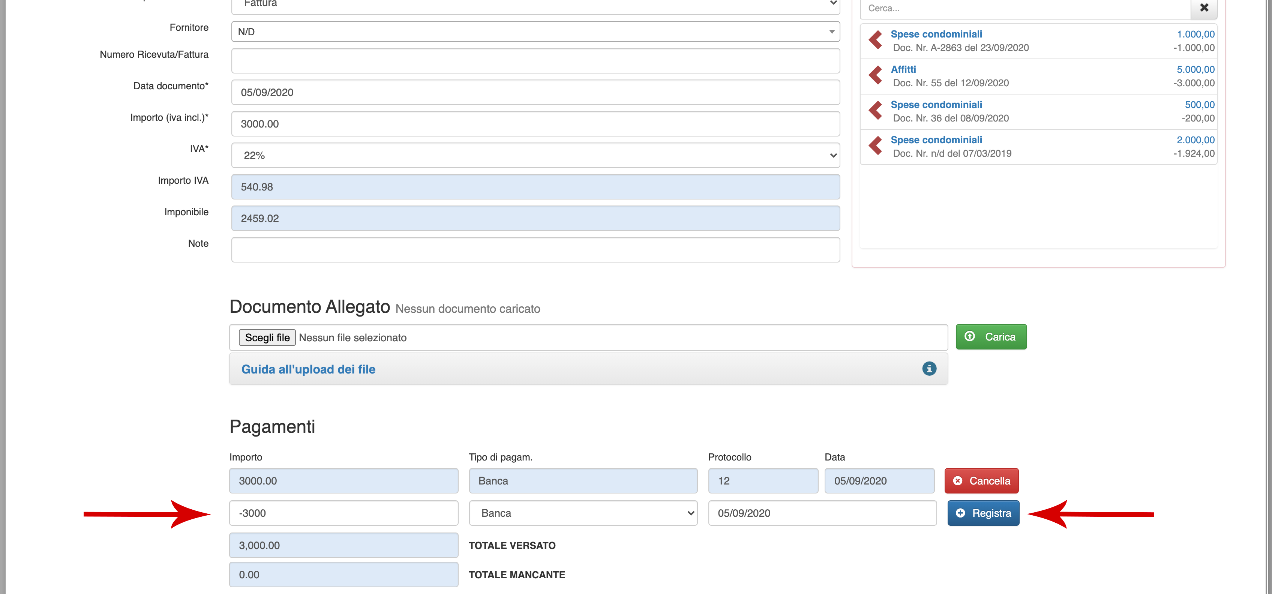Open Guida all'upload dei file link
Viewport: 1272px width, 594px height.
click(308, 369)
